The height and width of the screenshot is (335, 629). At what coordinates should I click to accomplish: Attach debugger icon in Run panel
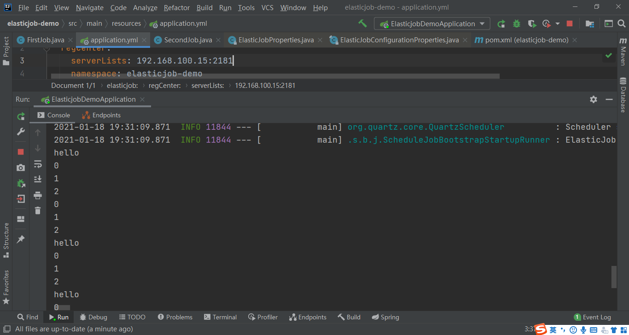(x=21, y=183)
